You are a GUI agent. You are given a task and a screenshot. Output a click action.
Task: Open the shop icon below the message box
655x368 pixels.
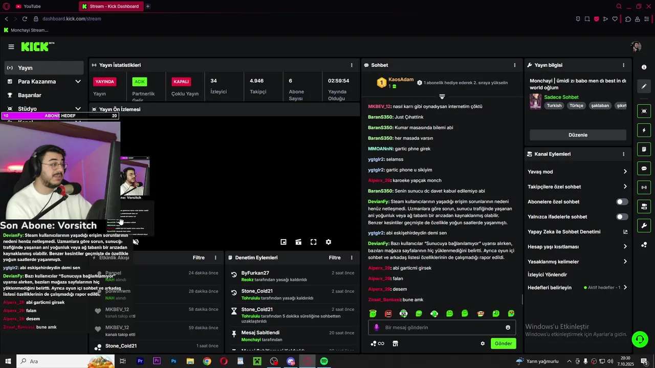coord(395,343)
